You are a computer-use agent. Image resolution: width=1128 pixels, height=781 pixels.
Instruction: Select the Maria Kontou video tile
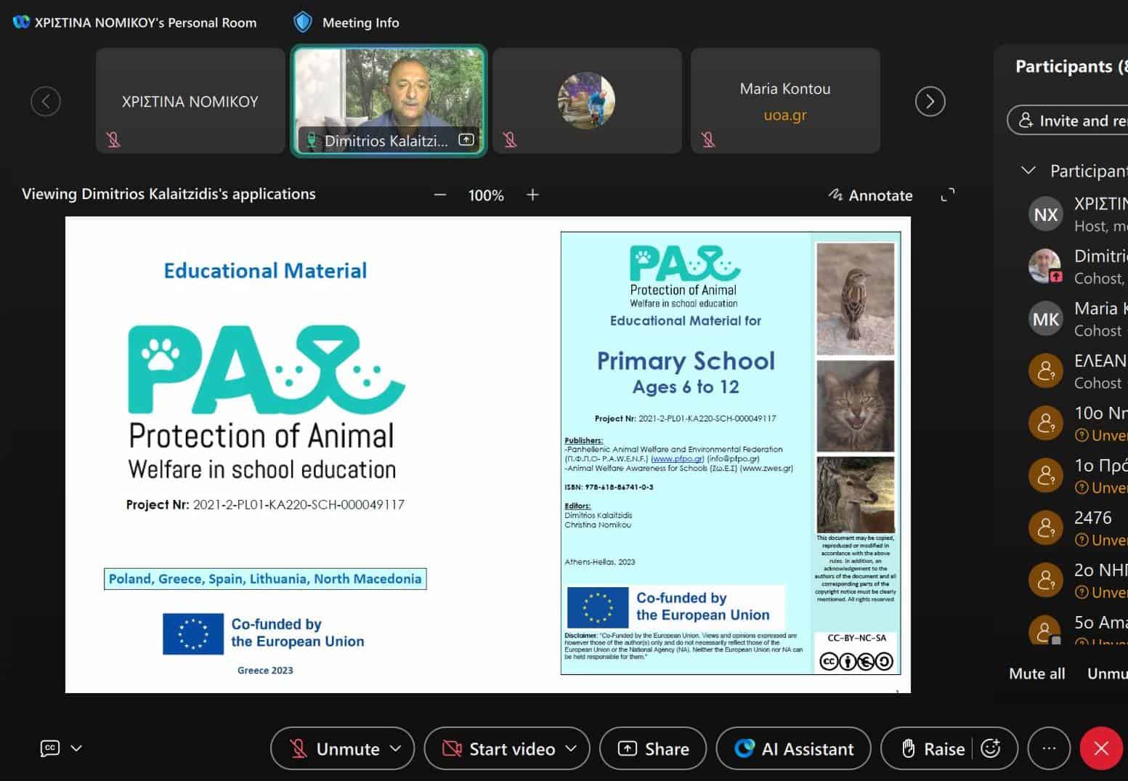pyautogui.click(x=785, y=101)
